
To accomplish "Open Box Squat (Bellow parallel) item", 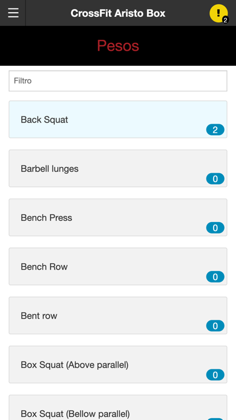I will click(x=118, y=407).
